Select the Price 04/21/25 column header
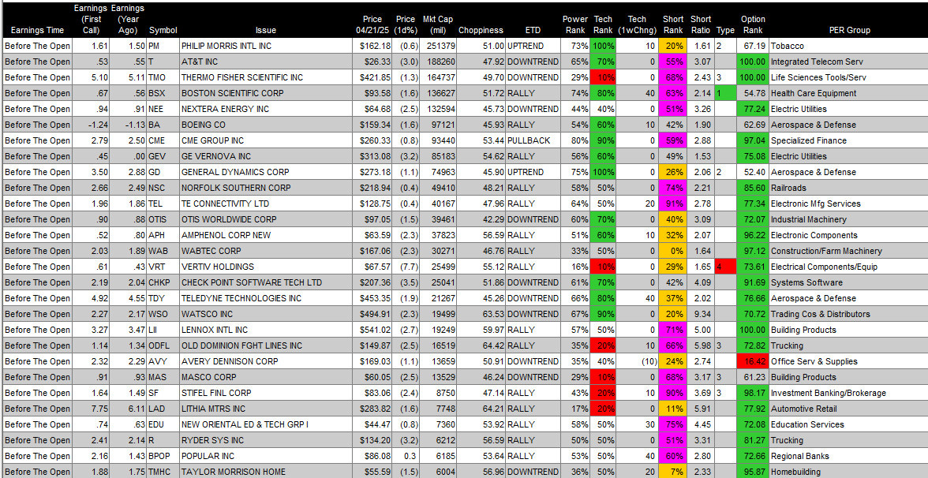Screen dimensions: 928x478 coord(372,25)
